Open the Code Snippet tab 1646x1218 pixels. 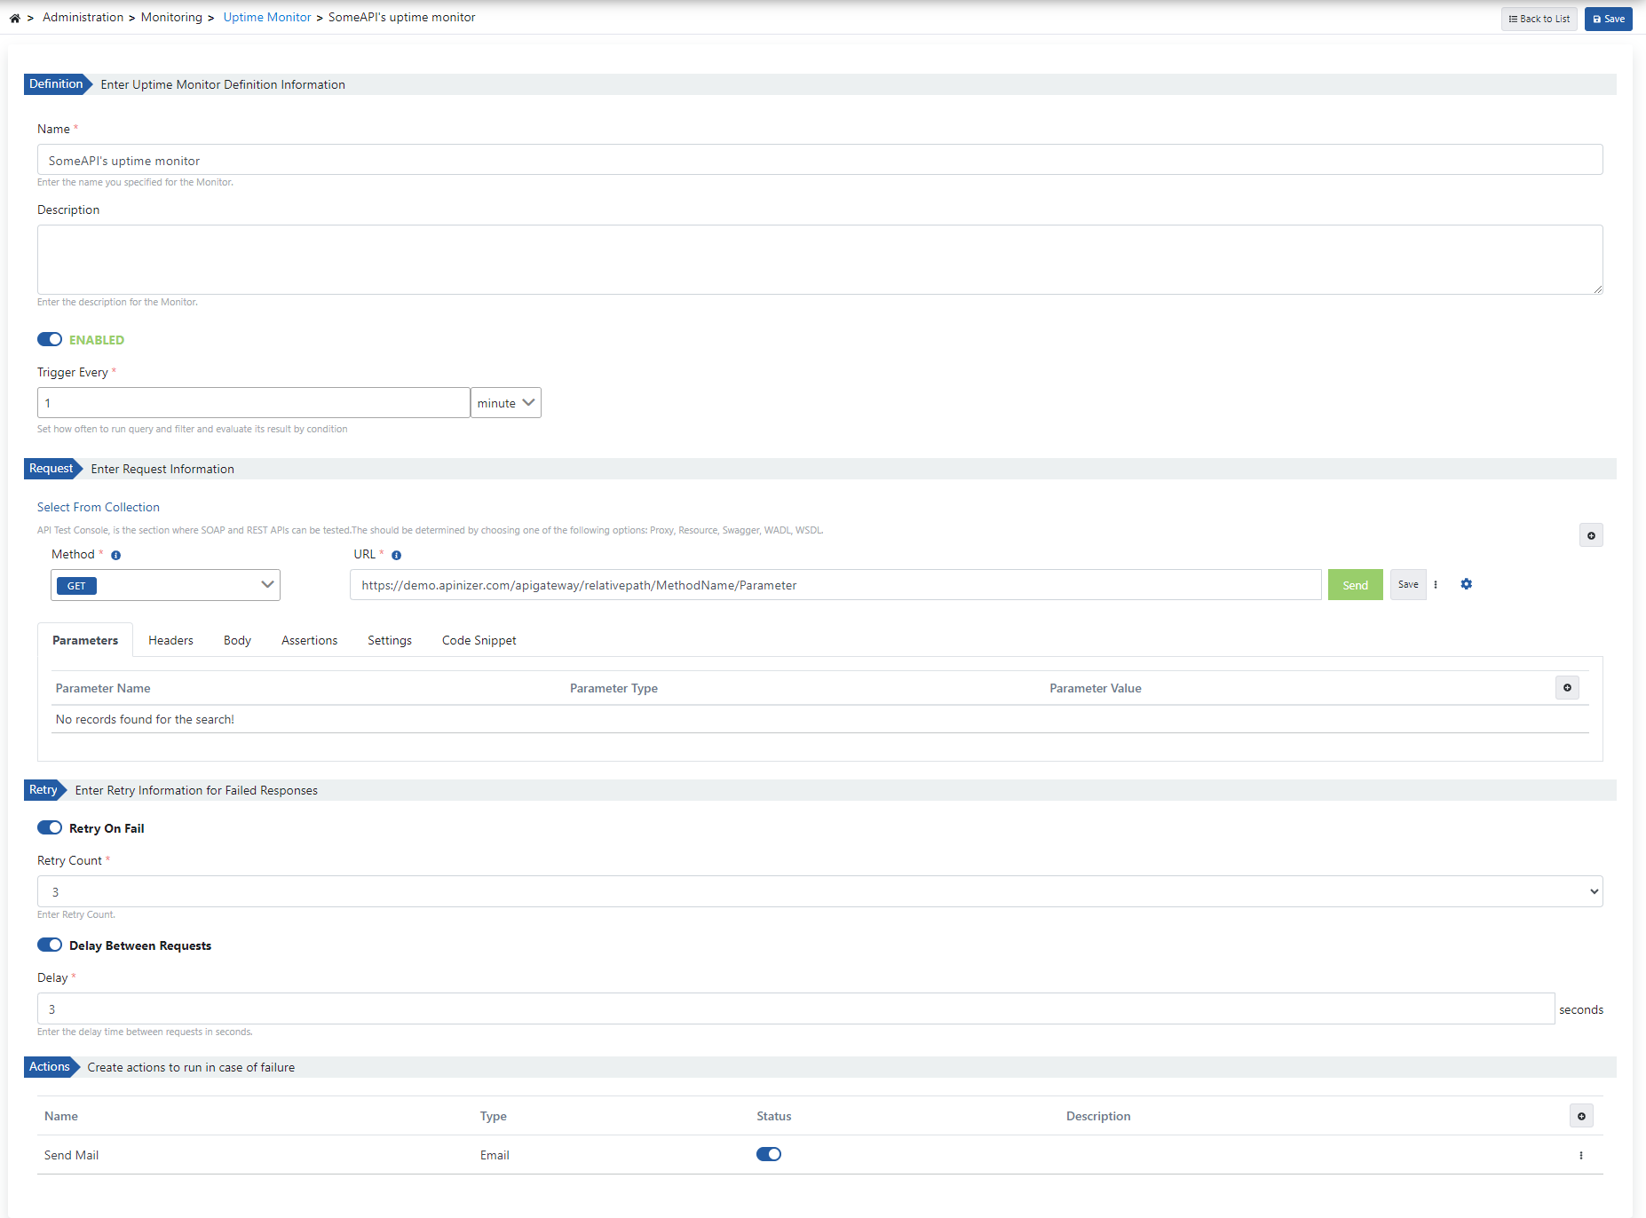click(x=479, y=640)
